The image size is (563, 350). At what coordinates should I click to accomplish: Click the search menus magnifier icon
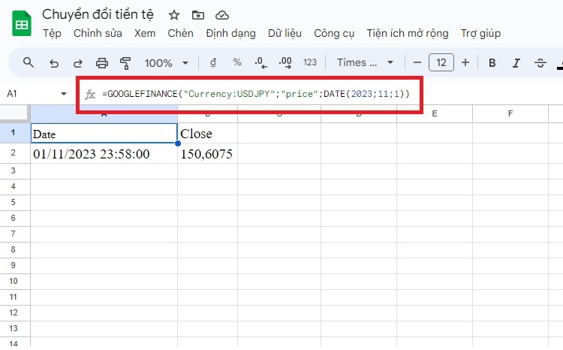29,62
